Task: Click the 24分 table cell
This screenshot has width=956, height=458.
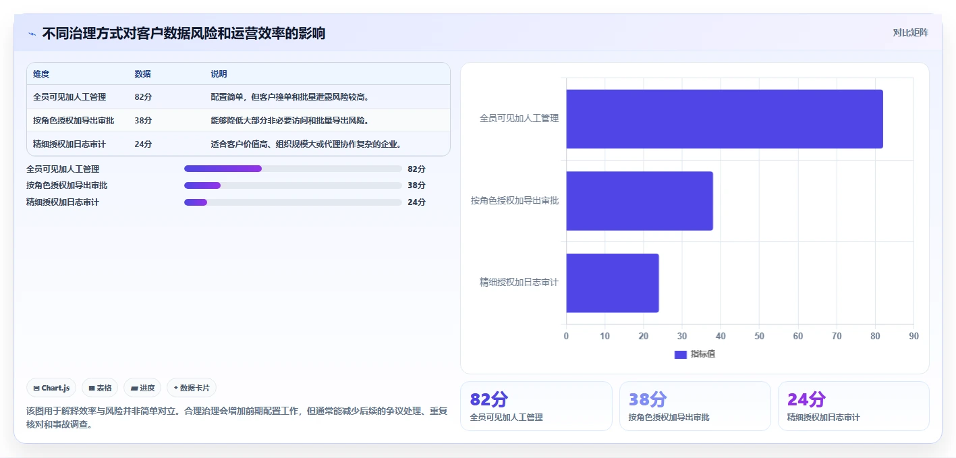Action: click(x=143, y=144)
